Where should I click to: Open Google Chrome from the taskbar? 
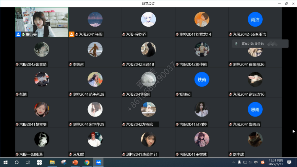(87, 162)
